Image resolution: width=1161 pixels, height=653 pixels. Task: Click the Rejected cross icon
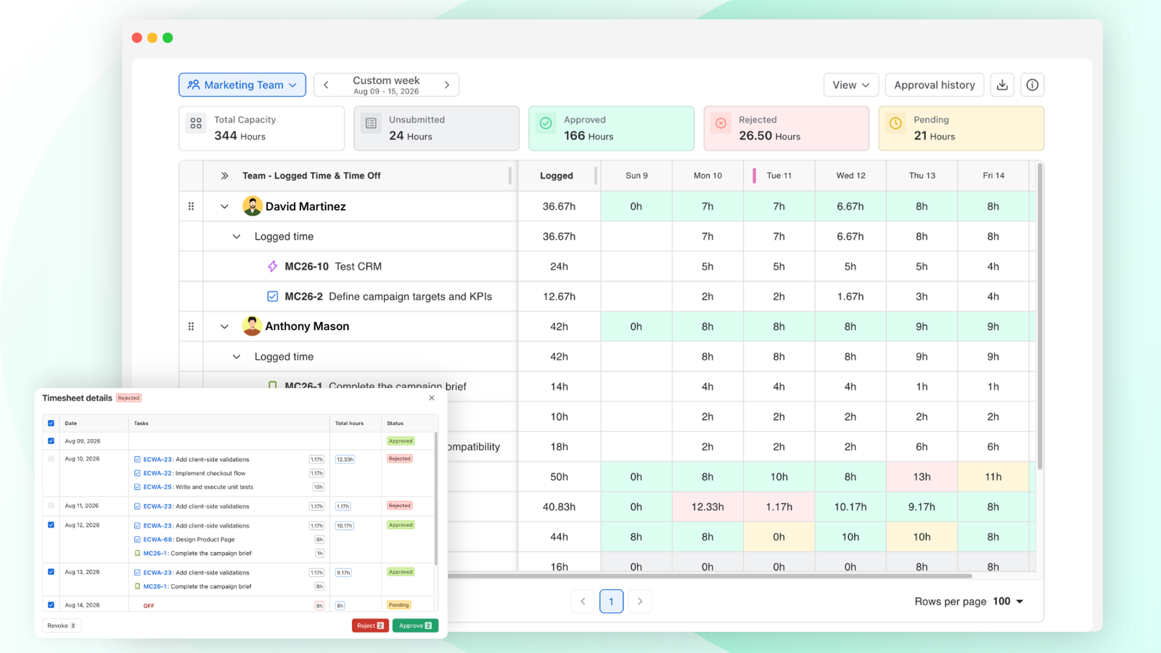721,123
